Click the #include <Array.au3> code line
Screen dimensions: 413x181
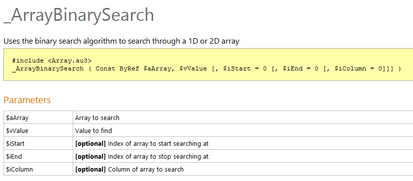(x=52, y=60)
